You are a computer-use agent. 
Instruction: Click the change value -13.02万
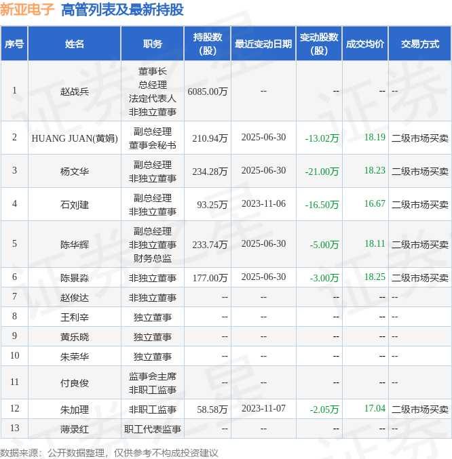[322, 138]
